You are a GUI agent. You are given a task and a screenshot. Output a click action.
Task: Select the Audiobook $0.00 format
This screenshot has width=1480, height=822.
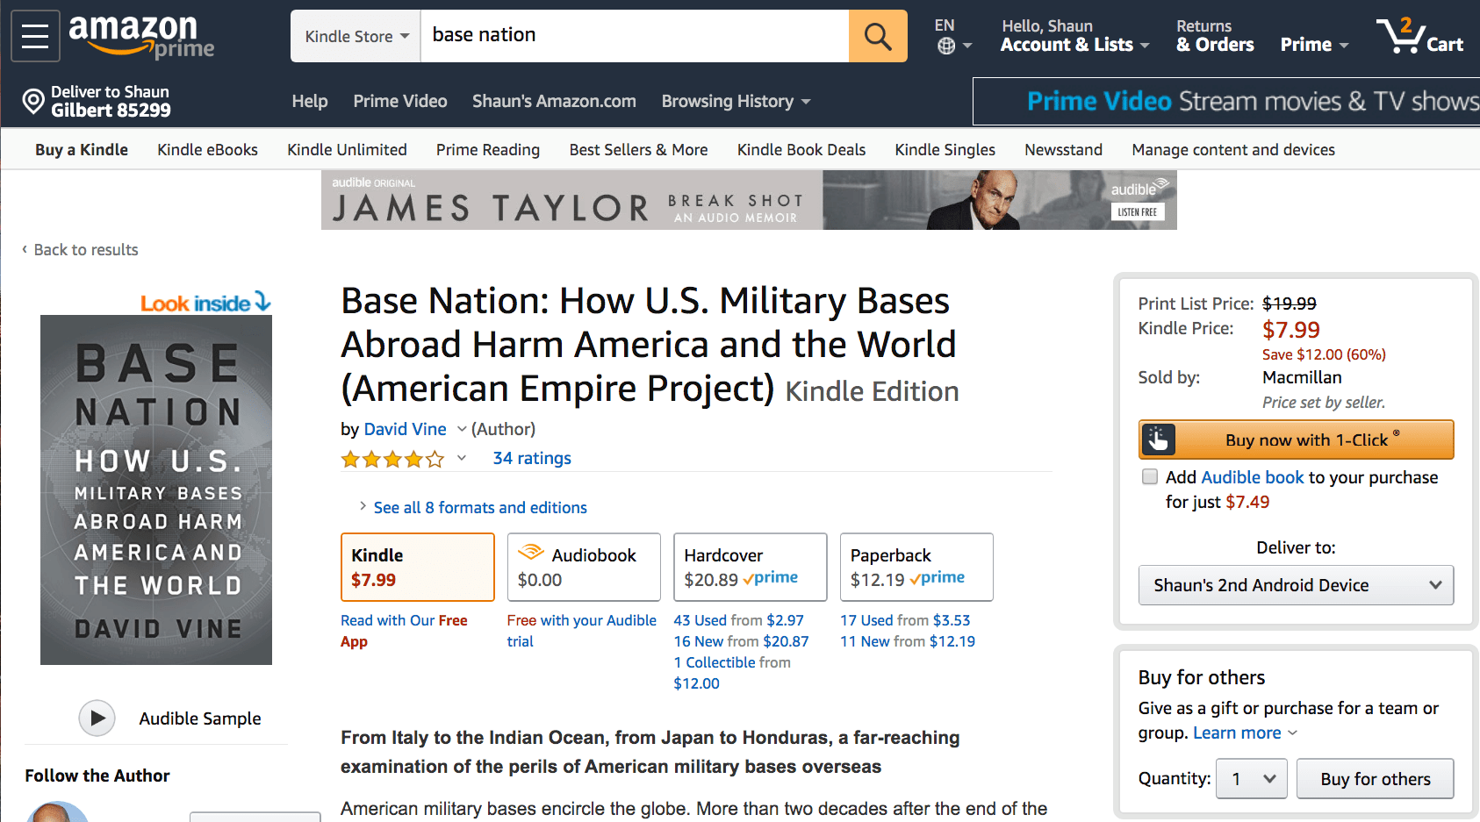(x=584, y=567)
